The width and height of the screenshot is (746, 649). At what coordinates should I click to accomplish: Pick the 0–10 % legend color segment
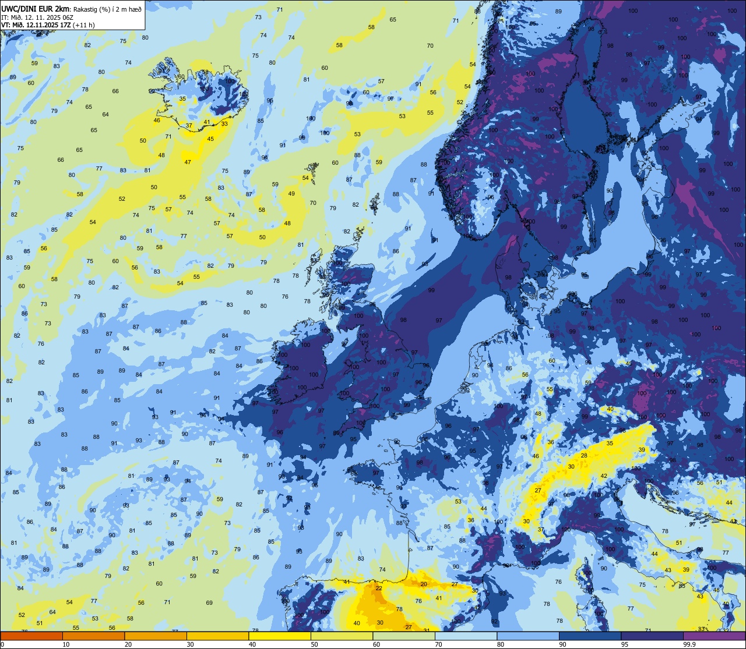coord(31,636)
